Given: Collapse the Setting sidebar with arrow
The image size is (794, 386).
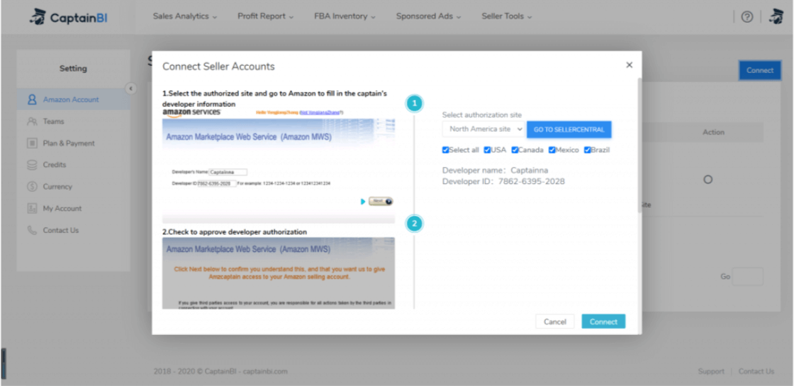Looking at the screenshot, I should coord(130,89).
